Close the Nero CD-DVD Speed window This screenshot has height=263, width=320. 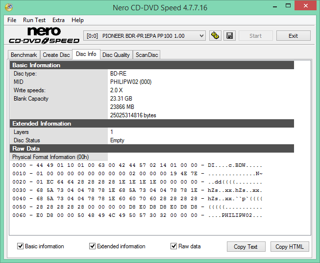click(305, 6)
